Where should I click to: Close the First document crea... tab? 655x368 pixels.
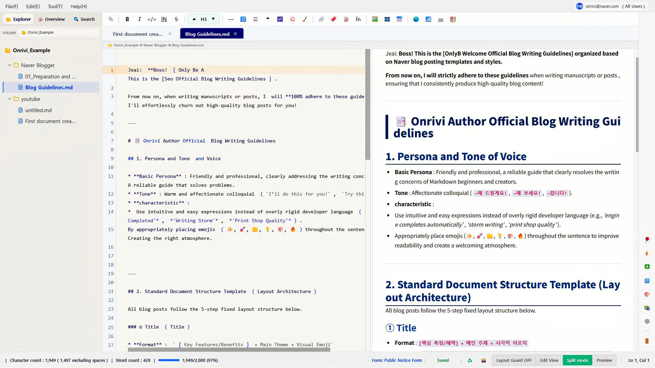click(x=170, y=34)
